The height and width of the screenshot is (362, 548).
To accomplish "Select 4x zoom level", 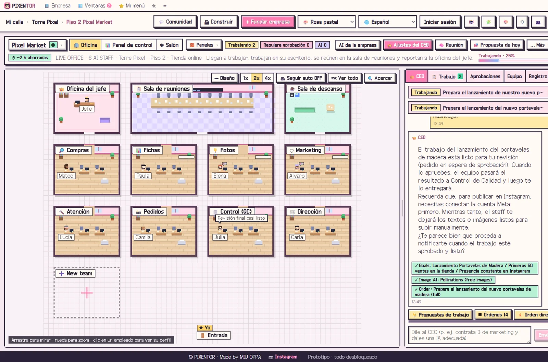I will tap(267, 78).
